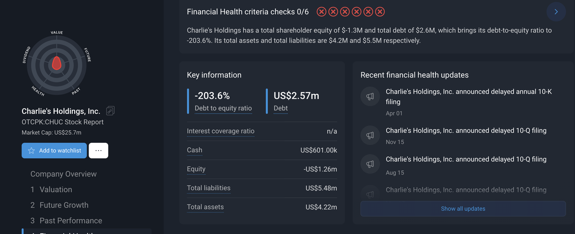This screenshot has height=234, width=575.
Task: Click the -203.6% ratio value
Action: click(x=212, y=95)
